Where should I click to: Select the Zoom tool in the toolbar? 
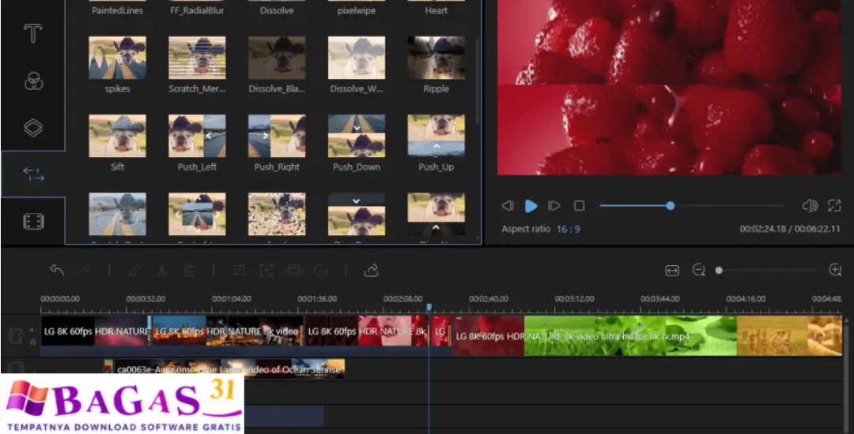[266, 270]
